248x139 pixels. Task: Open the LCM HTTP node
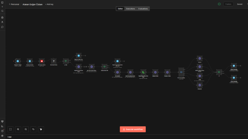click(x=200, y=76)
